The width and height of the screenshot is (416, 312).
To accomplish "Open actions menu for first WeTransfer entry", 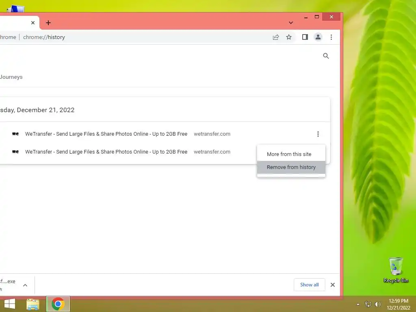I will click(318, 134).
